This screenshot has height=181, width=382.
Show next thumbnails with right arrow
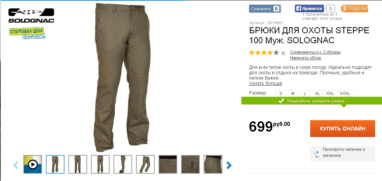point(229,165)
